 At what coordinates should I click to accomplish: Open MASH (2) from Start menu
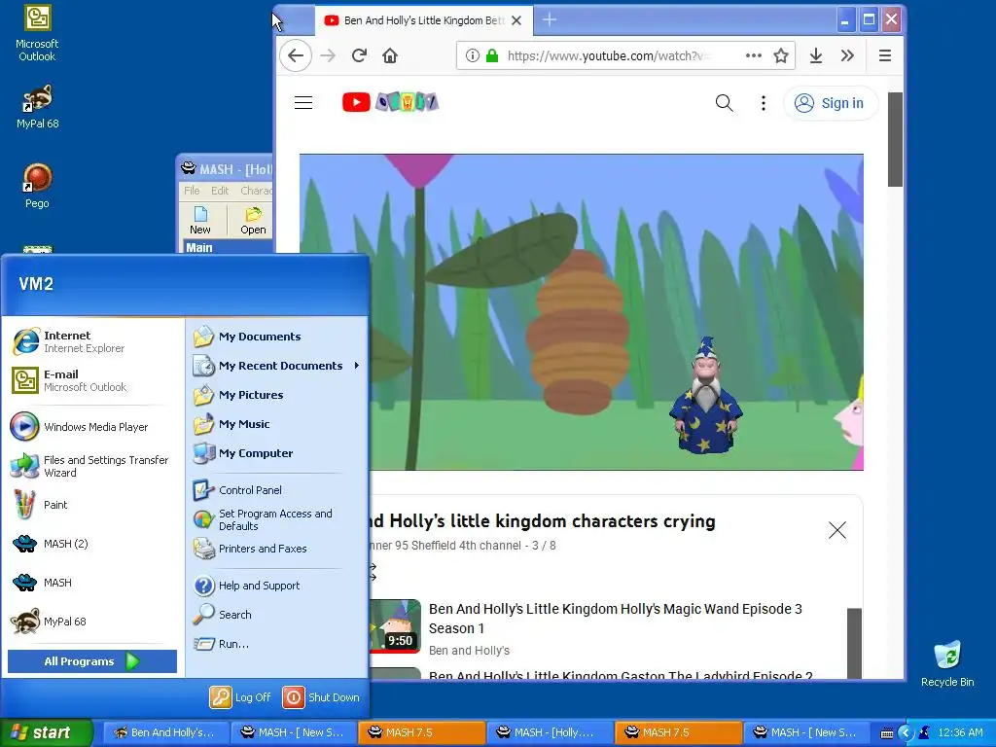pos(94,544)
